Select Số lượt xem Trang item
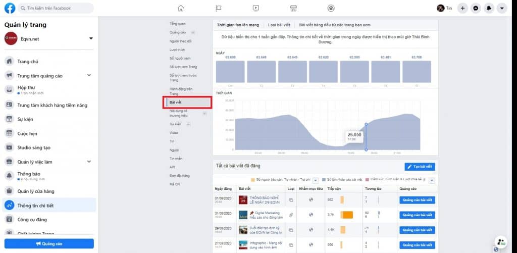 [183, 67]
